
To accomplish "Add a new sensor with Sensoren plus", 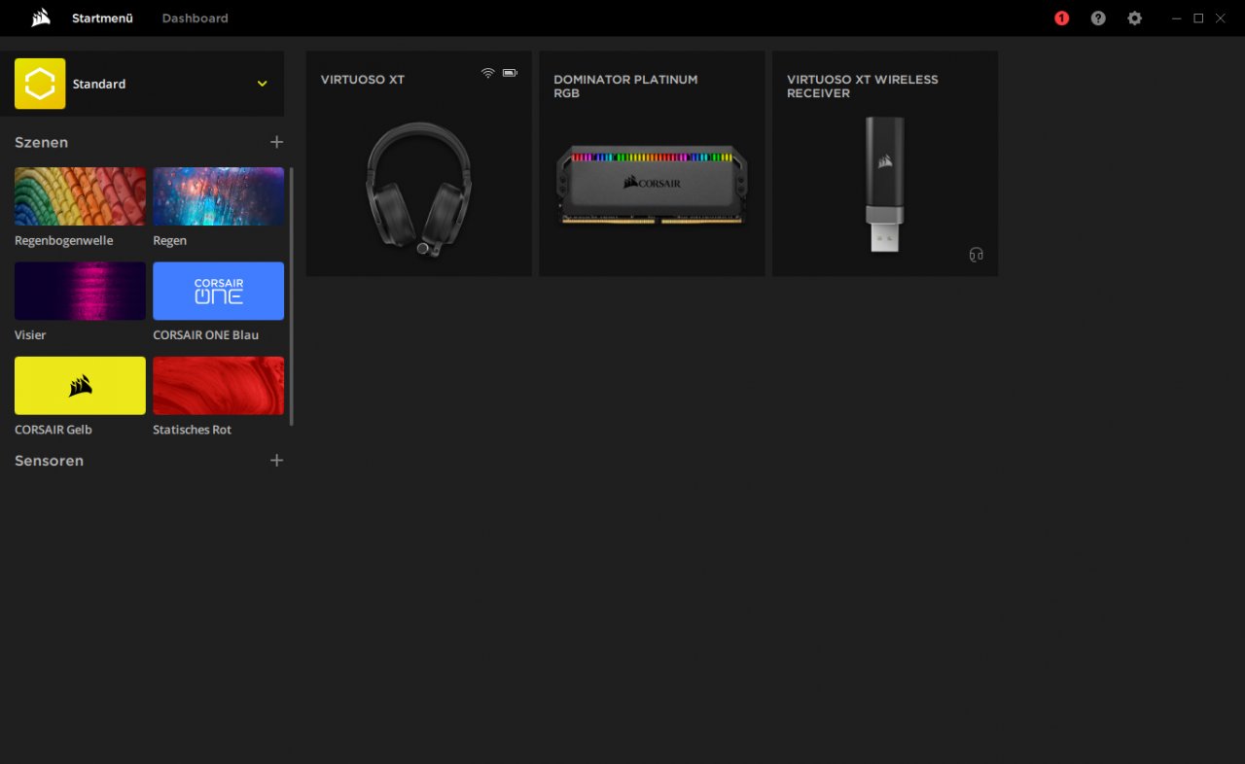I will tap(276, 460).
